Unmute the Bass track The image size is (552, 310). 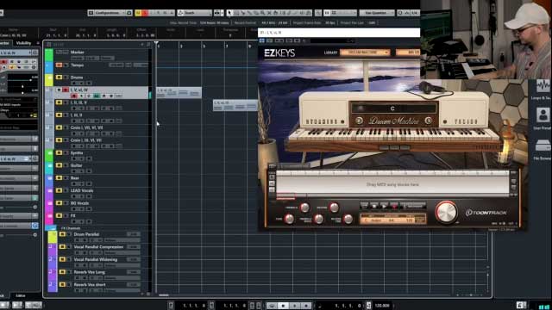60,178
